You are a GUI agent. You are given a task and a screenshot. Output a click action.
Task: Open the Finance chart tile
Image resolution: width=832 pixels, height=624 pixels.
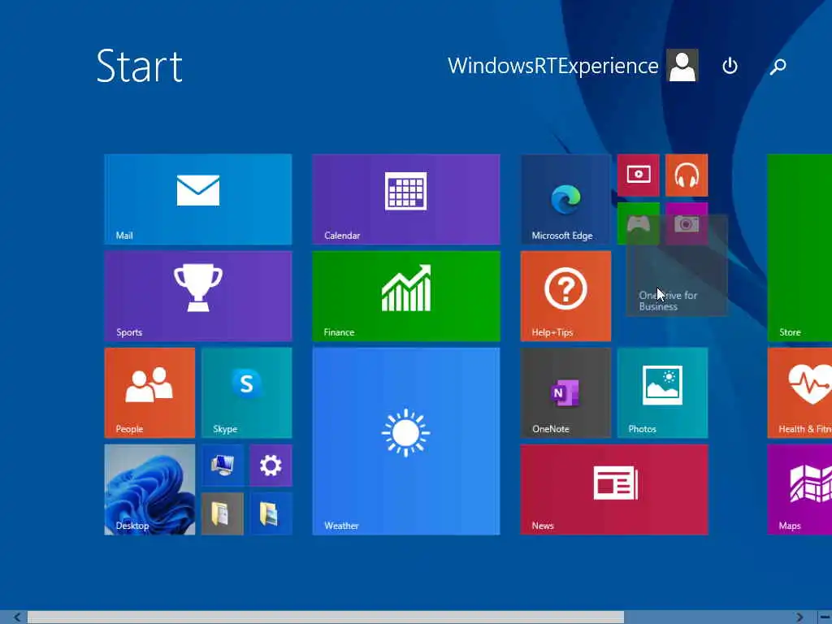406,296
